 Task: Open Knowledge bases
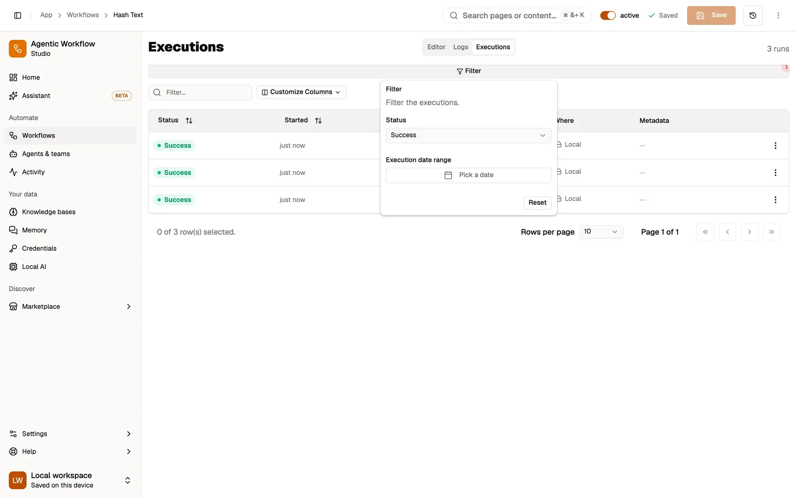[x=70, y=212]
